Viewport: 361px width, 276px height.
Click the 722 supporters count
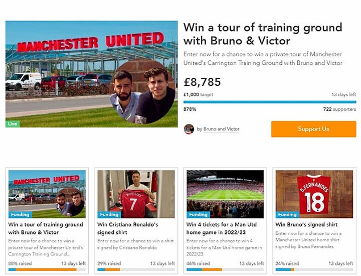click(339, 109)
